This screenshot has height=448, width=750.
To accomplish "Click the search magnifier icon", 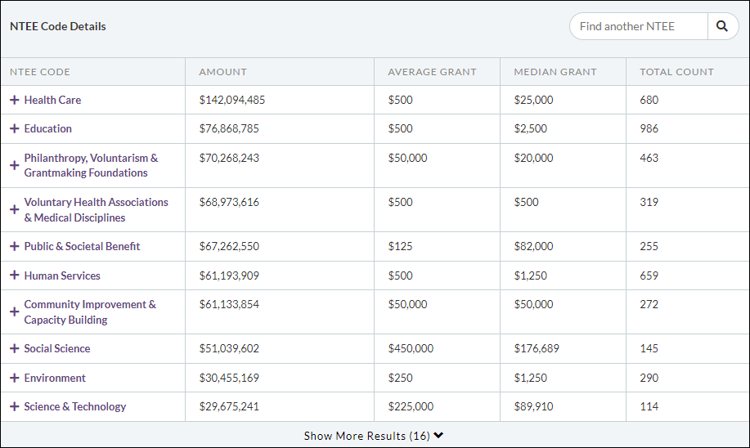I will (722, 26).
